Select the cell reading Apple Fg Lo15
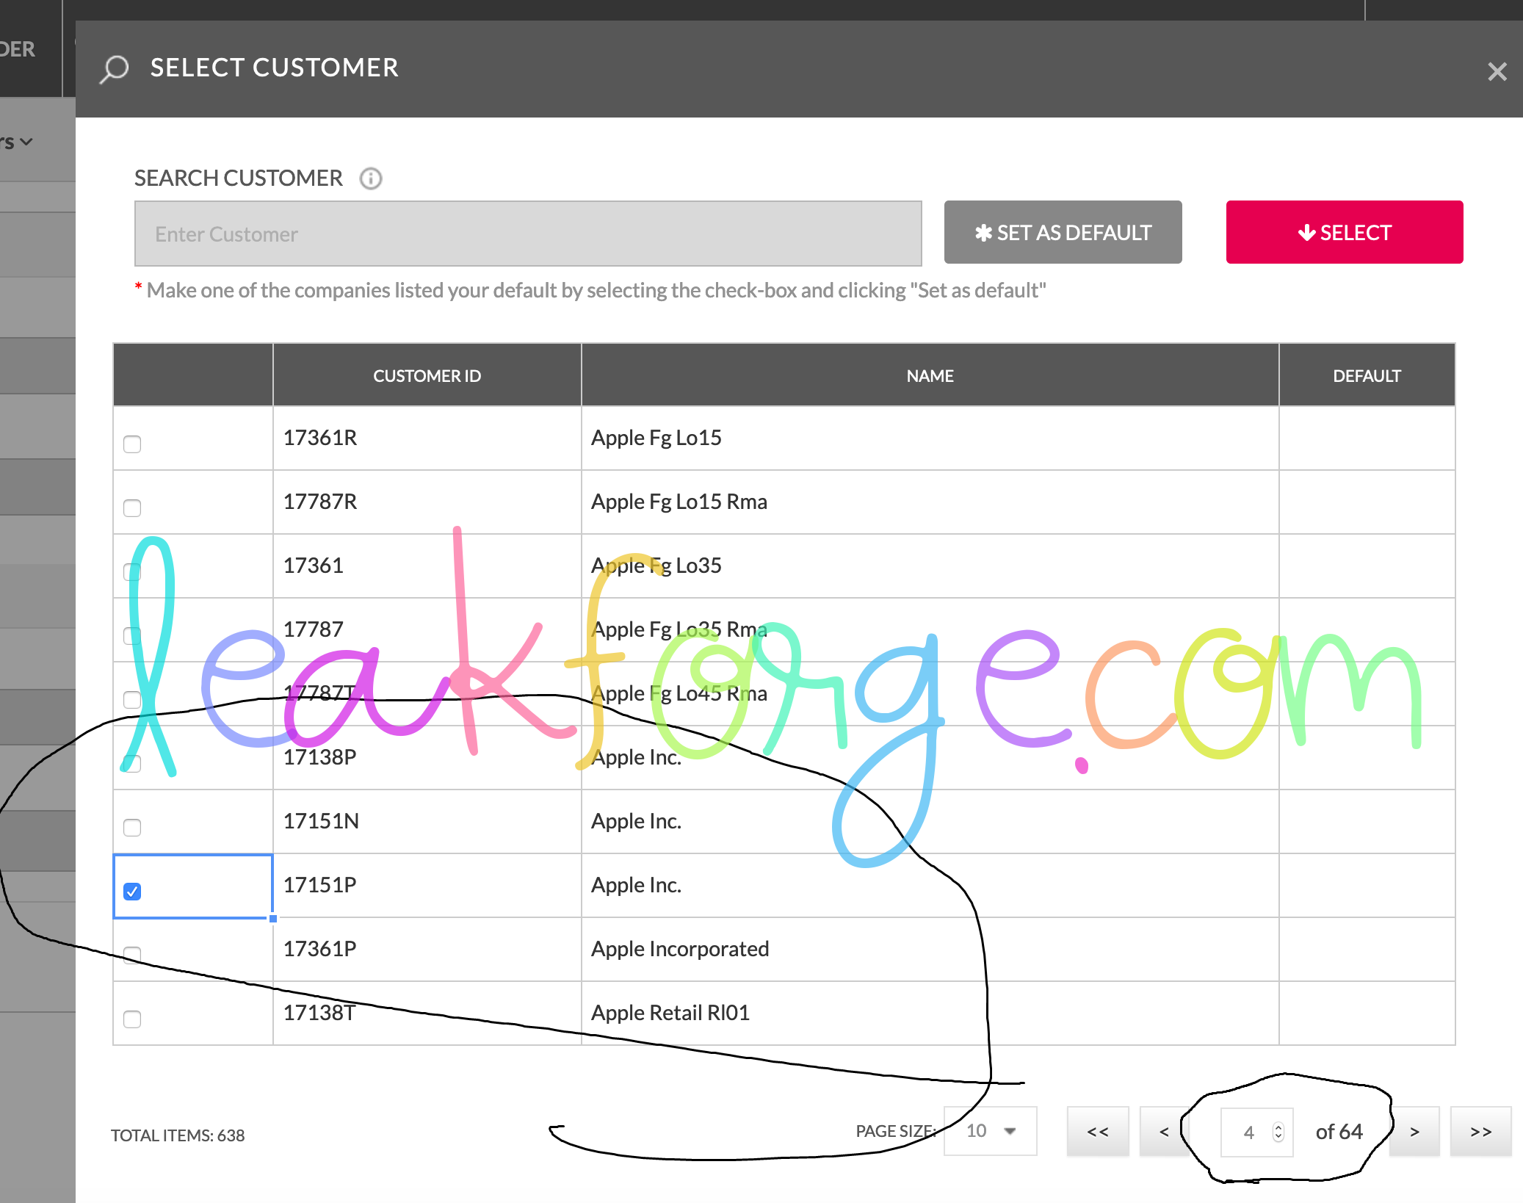This screenshot has width=1523, height=1203. 930,438
